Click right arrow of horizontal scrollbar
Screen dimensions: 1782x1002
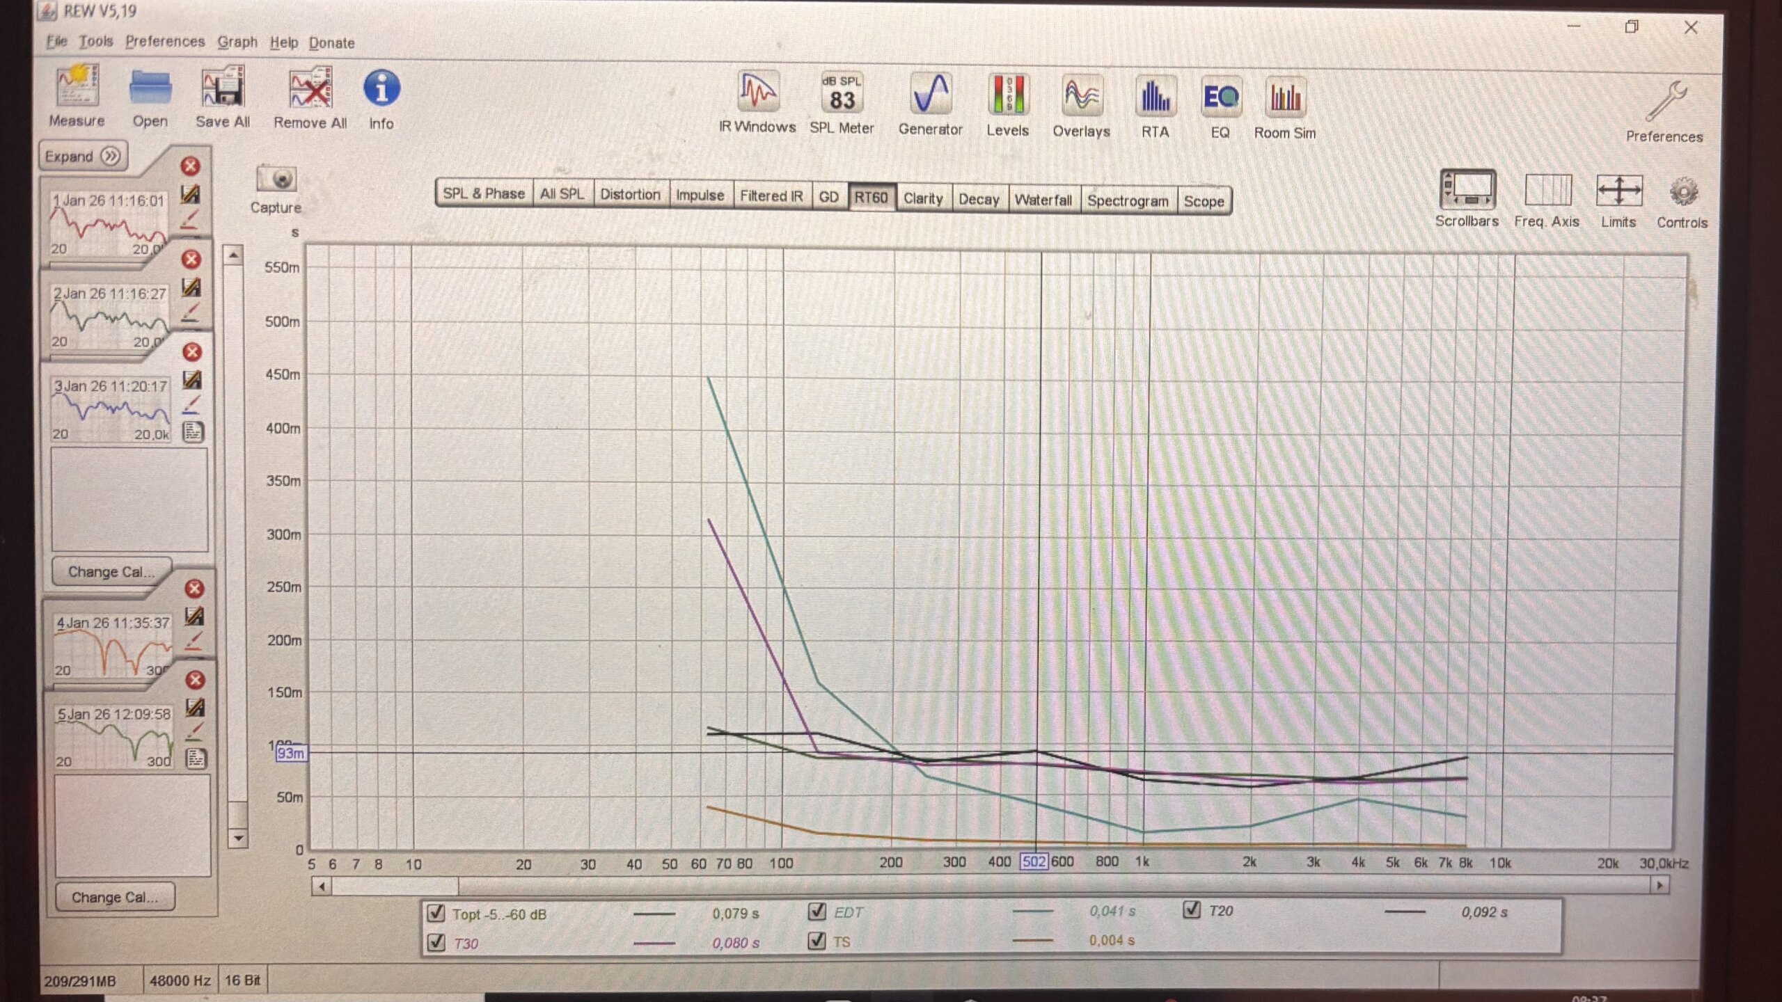tap(1659, 885)
